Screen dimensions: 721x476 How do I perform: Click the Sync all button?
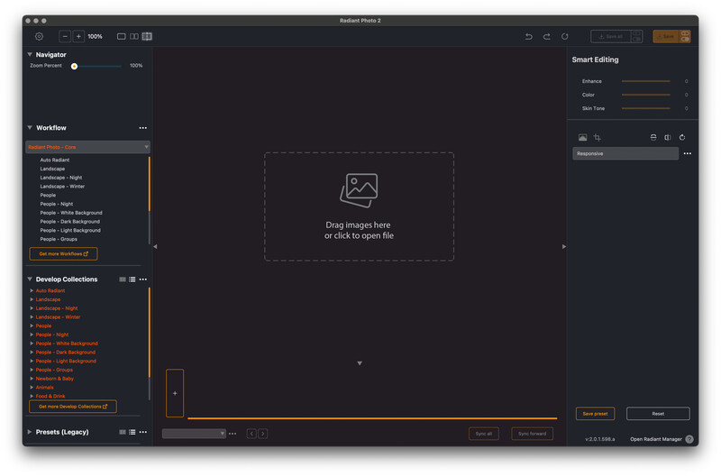[484, 434]
